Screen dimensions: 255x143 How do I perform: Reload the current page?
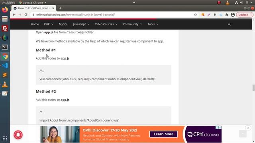(x=26, y=15)
